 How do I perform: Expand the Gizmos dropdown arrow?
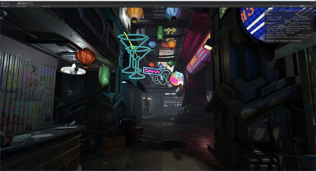[314, 7]
